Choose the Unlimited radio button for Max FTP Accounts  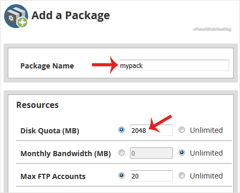pyautogui.click(x=182, y=175)
